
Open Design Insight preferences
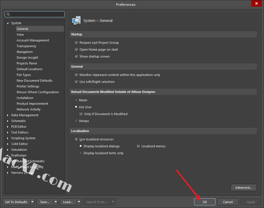[x=27, y=58]
